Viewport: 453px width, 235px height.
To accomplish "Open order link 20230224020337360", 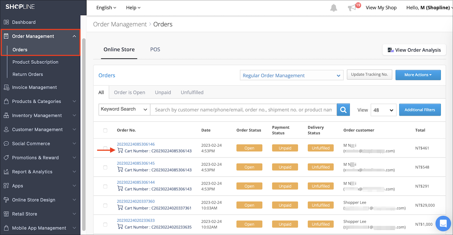I will tap(136, 201).
